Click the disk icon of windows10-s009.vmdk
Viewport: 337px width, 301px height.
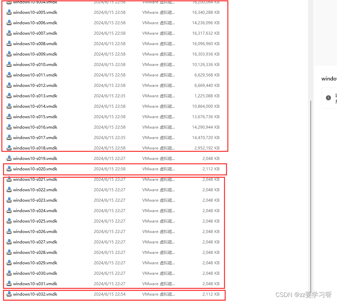pyautogui.click(x=9, y=54)
